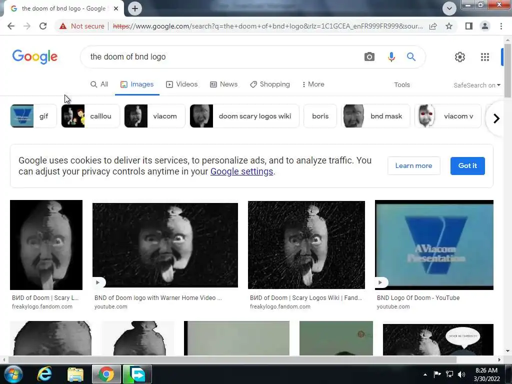Open a new tab with plus button

pos(135,8)
